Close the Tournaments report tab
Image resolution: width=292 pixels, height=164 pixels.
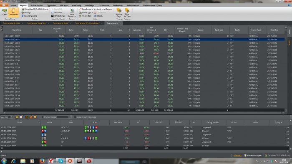click(x=120, y=23)
